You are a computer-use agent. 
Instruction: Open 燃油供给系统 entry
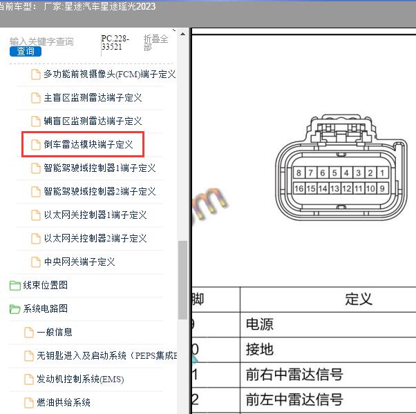coord(64,402)
